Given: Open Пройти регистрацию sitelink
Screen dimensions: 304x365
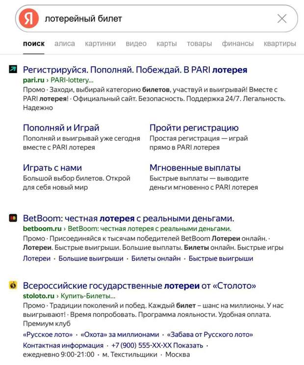Looking at the screenshot, I should [x=194, y=127].
